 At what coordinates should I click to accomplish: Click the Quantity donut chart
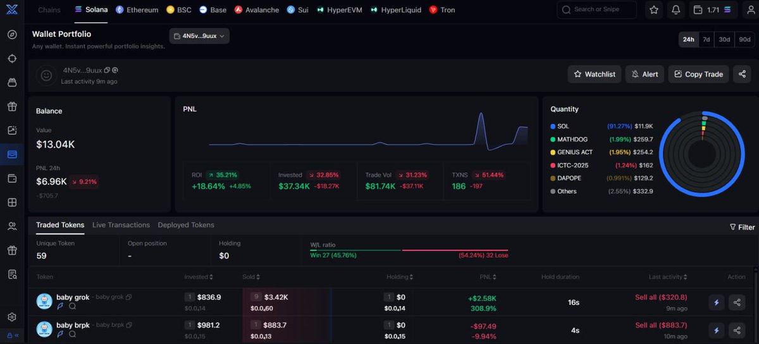point(701,154)
